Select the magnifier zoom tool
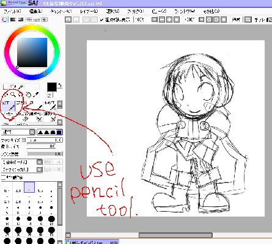 (x=13, y=95)
